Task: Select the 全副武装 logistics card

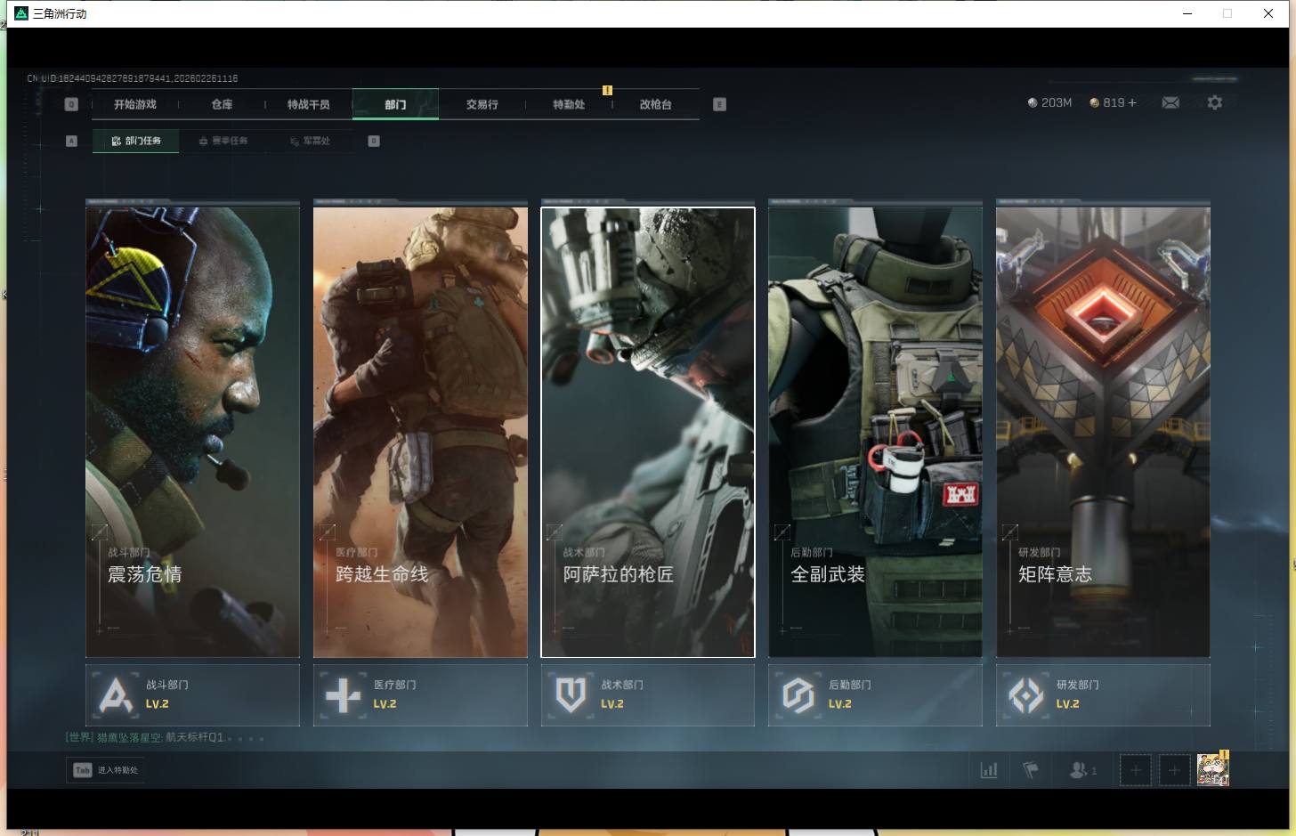Action: point(875,432)
